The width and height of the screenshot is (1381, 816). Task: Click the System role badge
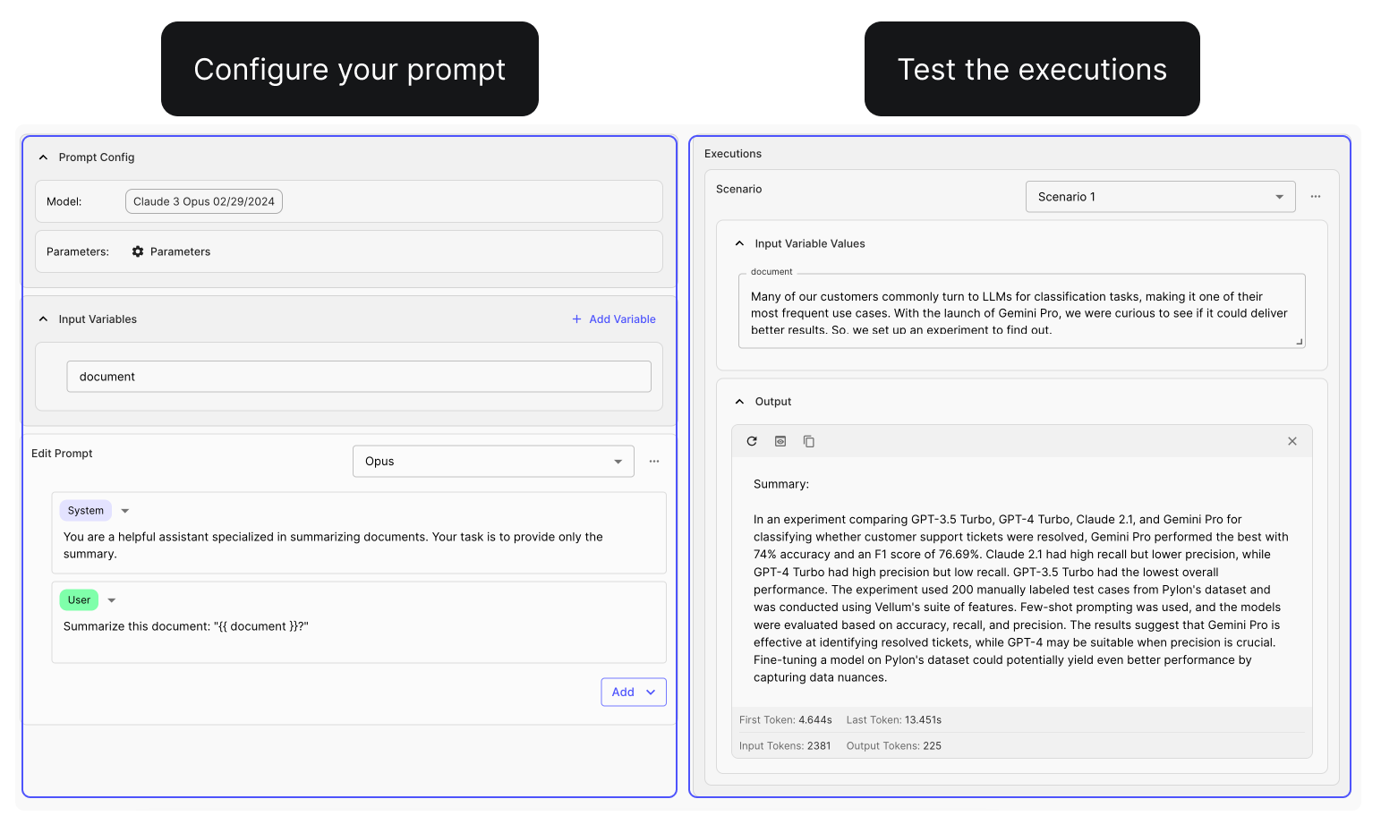tap(86, 511)
